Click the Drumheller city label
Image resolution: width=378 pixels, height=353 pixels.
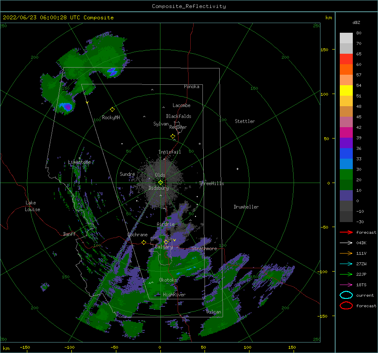pos(246,207)
